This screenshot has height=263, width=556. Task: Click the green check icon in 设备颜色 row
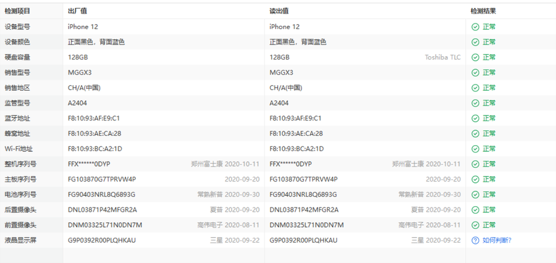click(475, 42)
